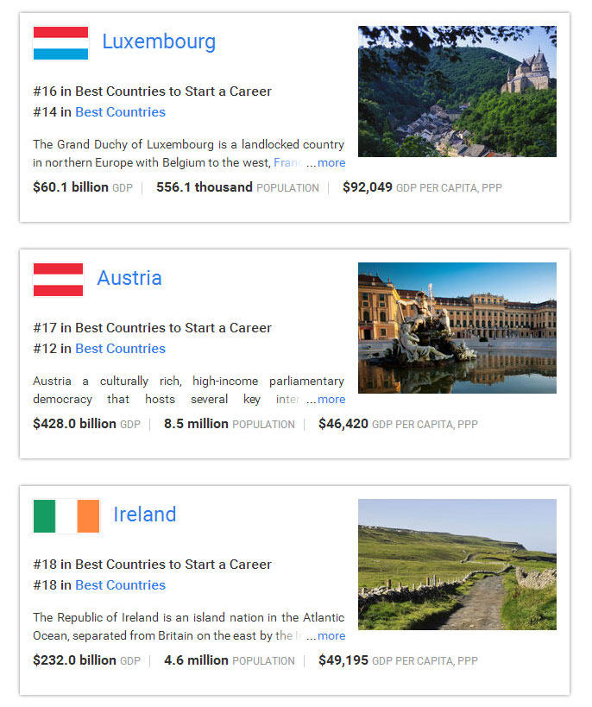Click Best Countries link under Luxembourg
The height and width of the screenshot is (707, 592).
coord(120,112)
